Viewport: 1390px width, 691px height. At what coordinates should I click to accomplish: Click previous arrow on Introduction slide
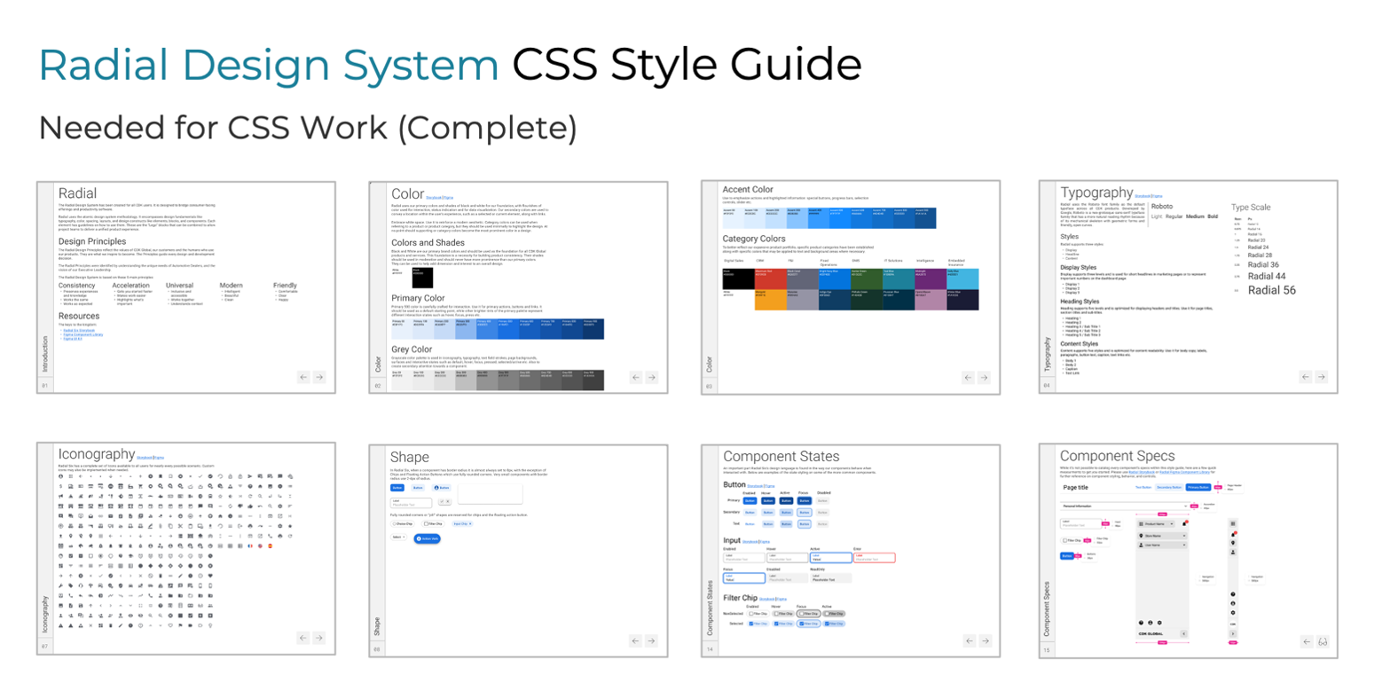[x=303, y=377]
